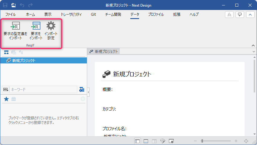
Task: Switch to the 表示 ribbon tab
Action: tap(48, 14)
